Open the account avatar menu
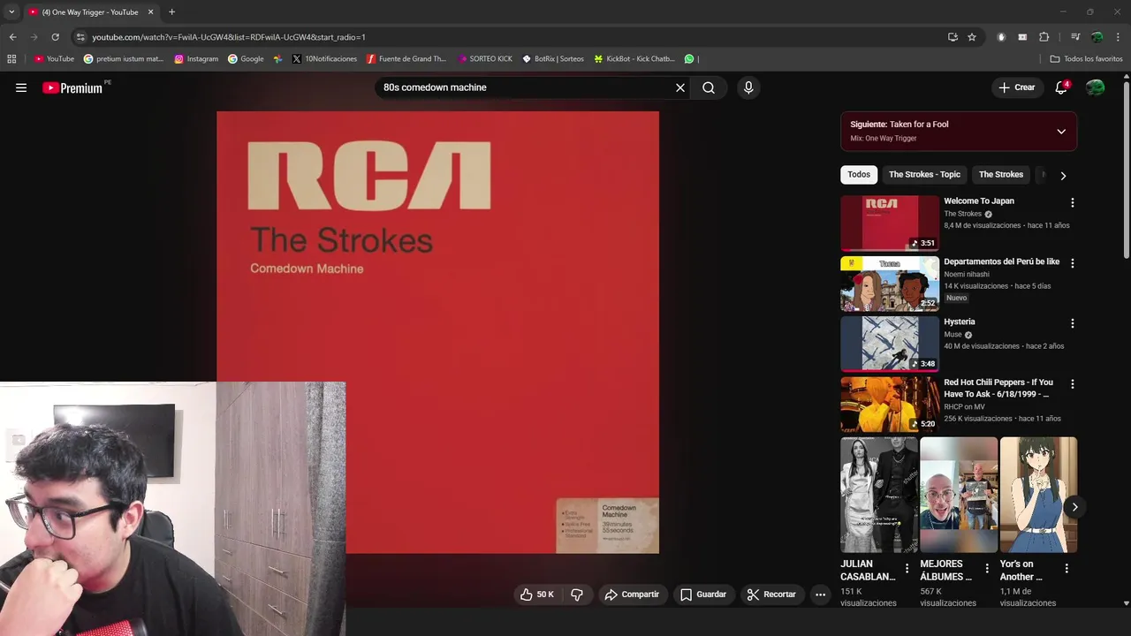This screenshot has width=1131, height=636. 1095,87
